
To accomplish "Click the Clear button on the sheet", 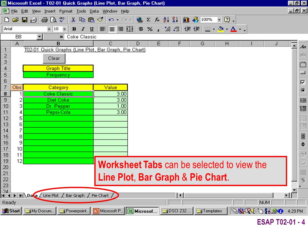I will 54,58.
